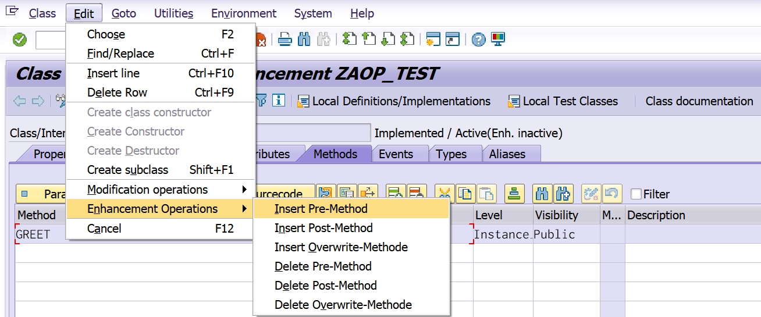Open the Goto menu
This screenshot has height=317, width=761.
tap(124, 13)
